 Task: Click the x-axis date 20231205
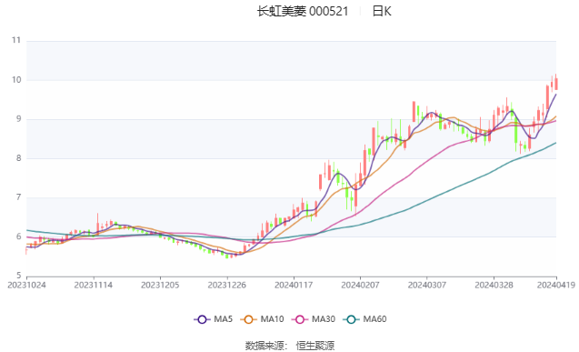pyautogui.click(x=160, y=285)
